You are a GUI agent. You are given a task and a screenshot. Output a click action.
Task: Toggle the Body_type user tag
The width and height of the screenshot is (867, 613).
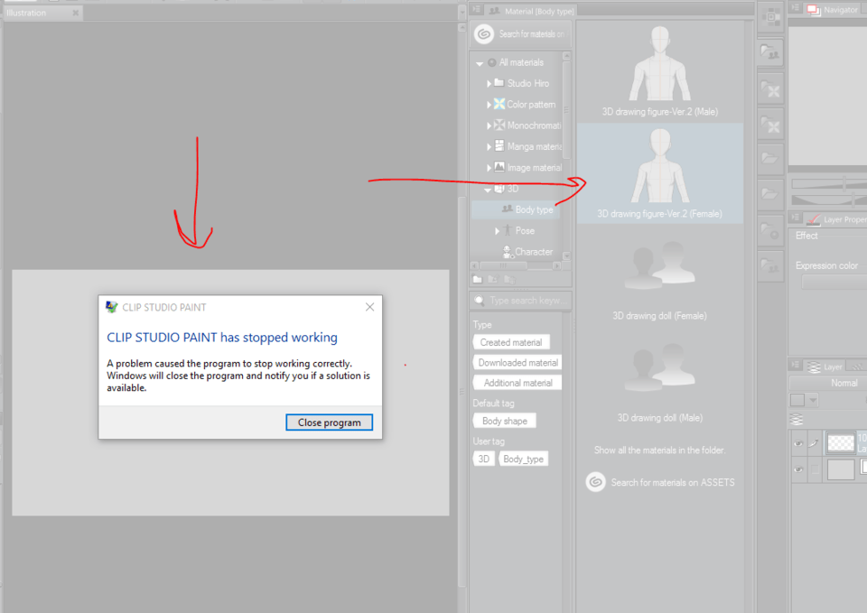523,459
